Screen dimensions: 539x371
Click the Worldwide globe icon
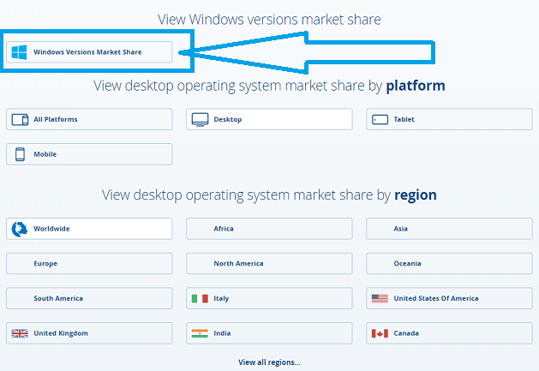20,229
